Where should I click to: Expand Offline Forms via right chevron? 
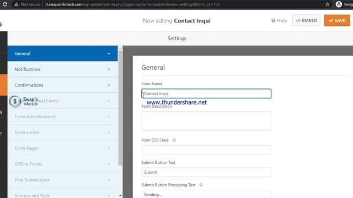coord(109,164)
